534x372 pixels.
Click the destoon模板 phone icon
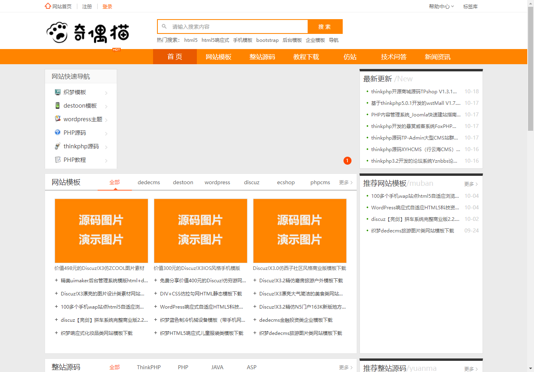pyautogui.click(x=58, y=106)
